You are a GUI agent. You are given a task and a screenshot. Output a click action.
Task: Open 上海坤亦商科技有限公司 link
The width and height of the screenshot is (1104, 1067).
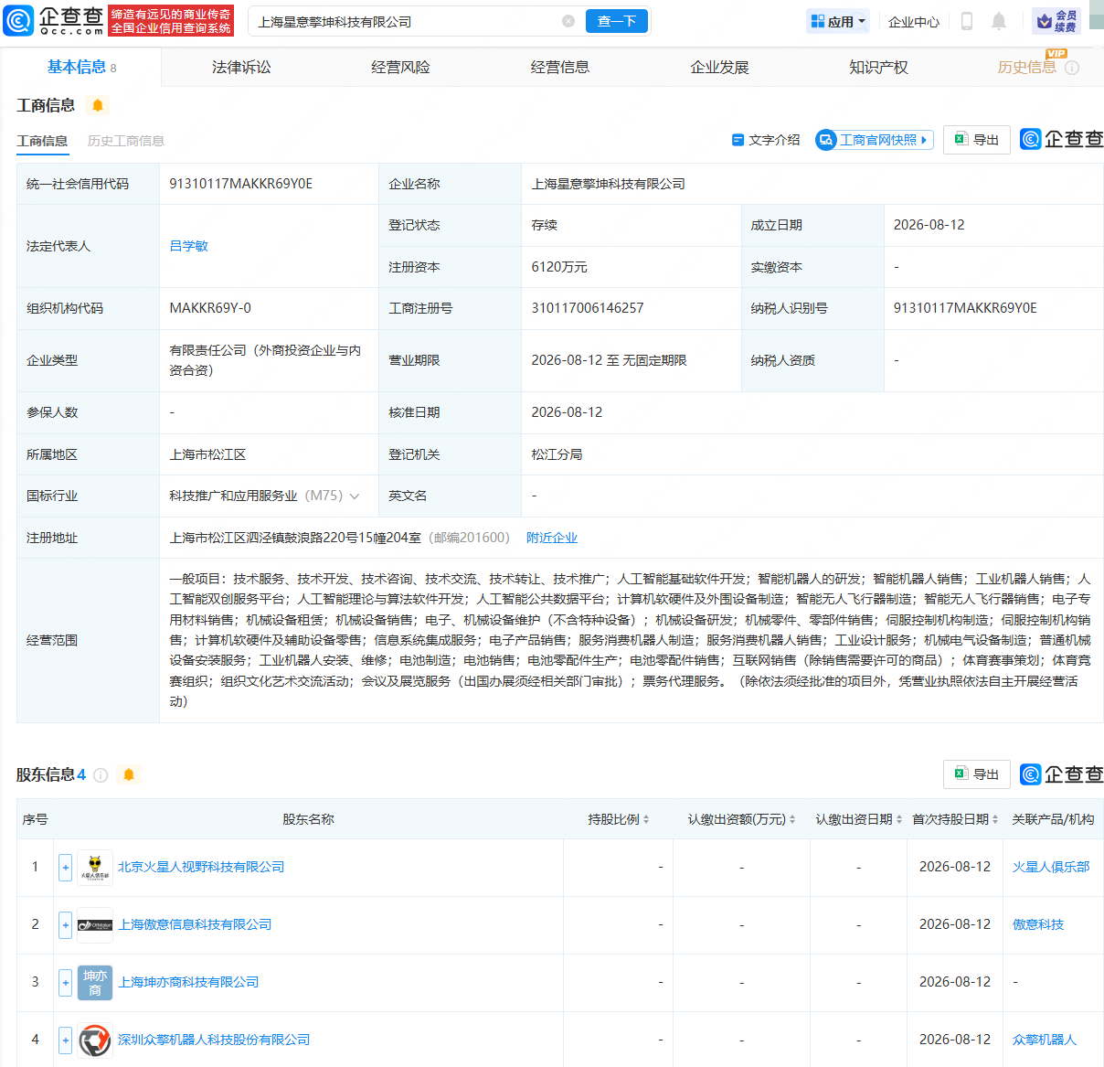[188, 982]
